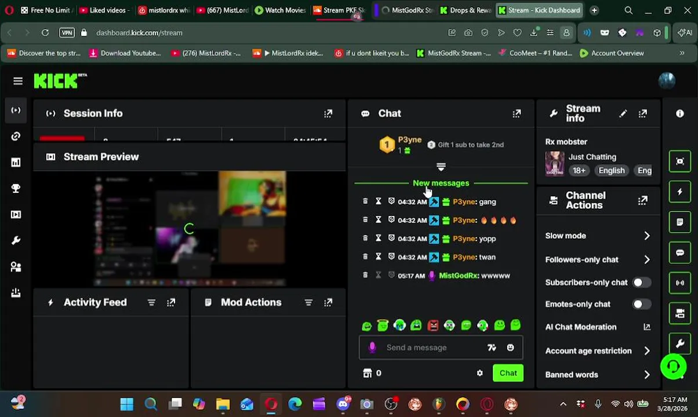Open the green headset support button
The height and width of the screenshot is (417, 698).
click(674, 367)
